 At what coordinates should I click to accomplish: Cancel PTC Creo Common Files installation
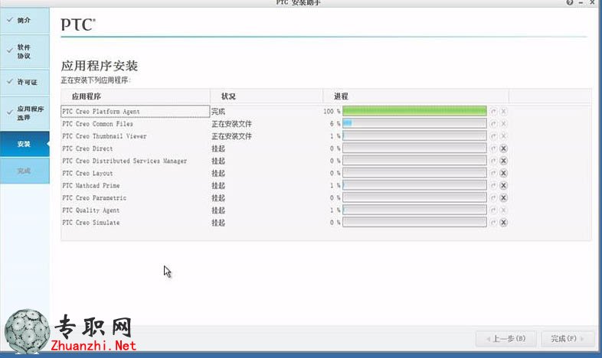click(x=503, y=124)
